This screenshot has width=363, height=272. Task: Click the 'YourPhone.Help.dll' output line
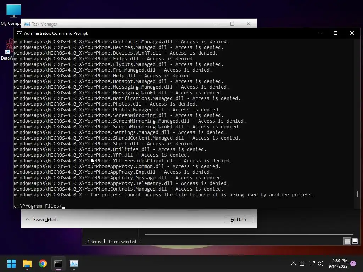click(103, 76)
